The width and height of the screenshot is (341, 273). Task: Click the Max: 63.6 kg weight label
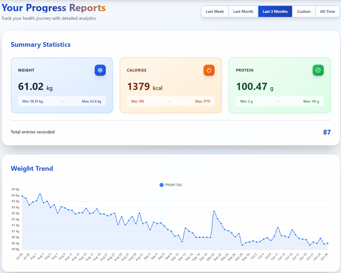tap(92, 101)
